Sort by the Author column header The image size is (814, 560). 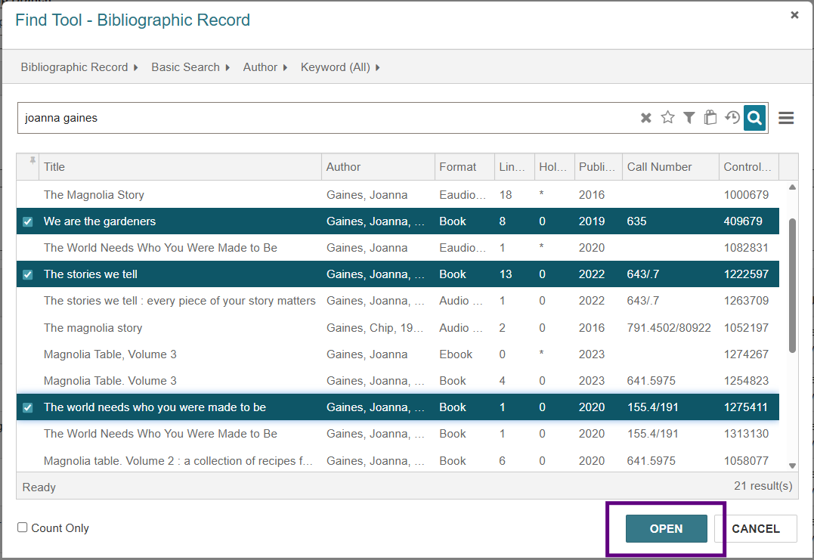tap(378, 166)
